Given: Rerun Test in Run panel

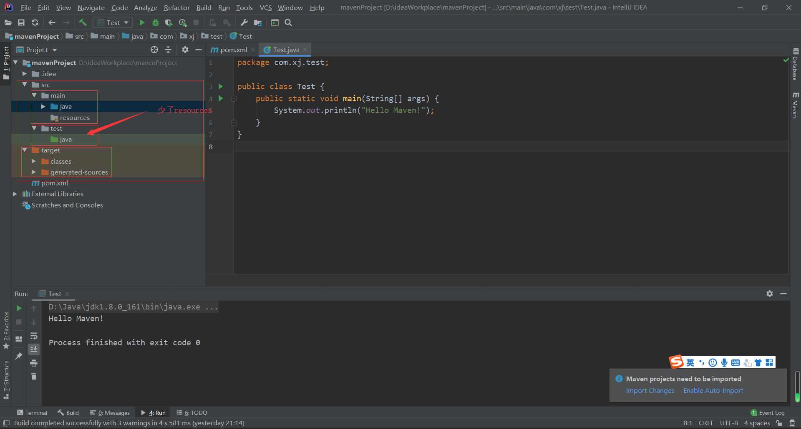Looking at the screenshot, I should coord(19,308).
